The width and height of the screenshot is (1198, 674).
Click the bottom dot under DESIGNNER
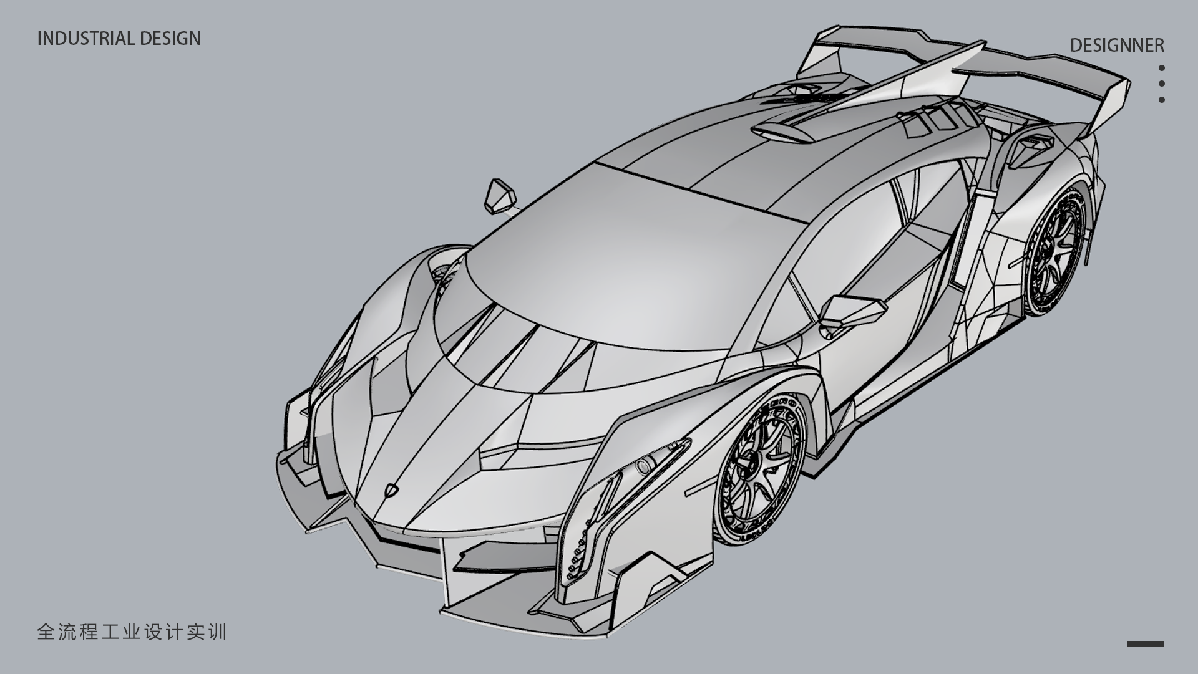click(1161, 100)
